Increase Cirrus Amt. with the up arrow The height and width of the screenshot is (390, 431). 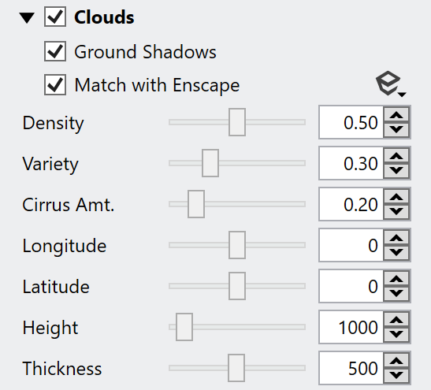tap(396, 197)
